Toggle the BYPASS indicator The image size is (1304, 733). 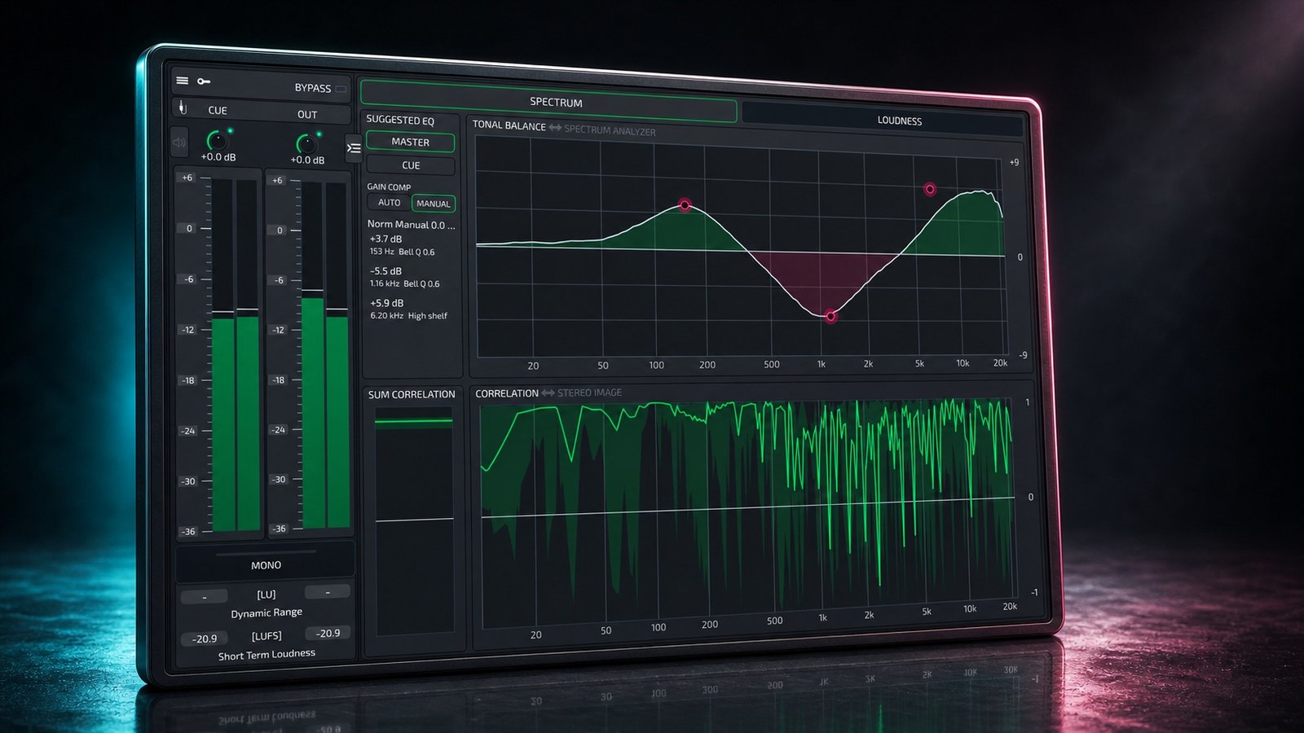click(x=341, y=89)
